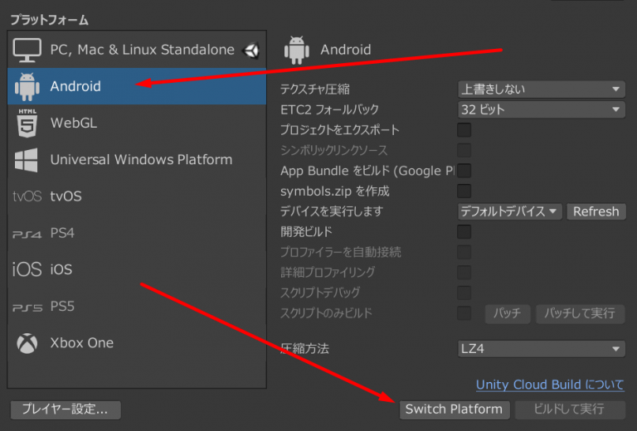The height and width of the screenshot is (431, 637).
Task: Select the iOS platform label
Action: 61,269
